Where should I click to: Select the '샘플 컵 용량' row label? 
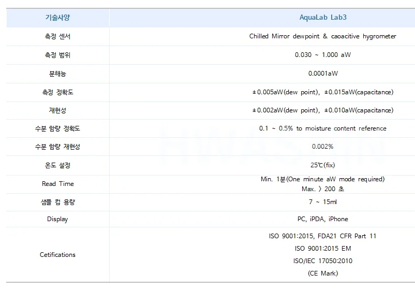(x=58, y=202)
